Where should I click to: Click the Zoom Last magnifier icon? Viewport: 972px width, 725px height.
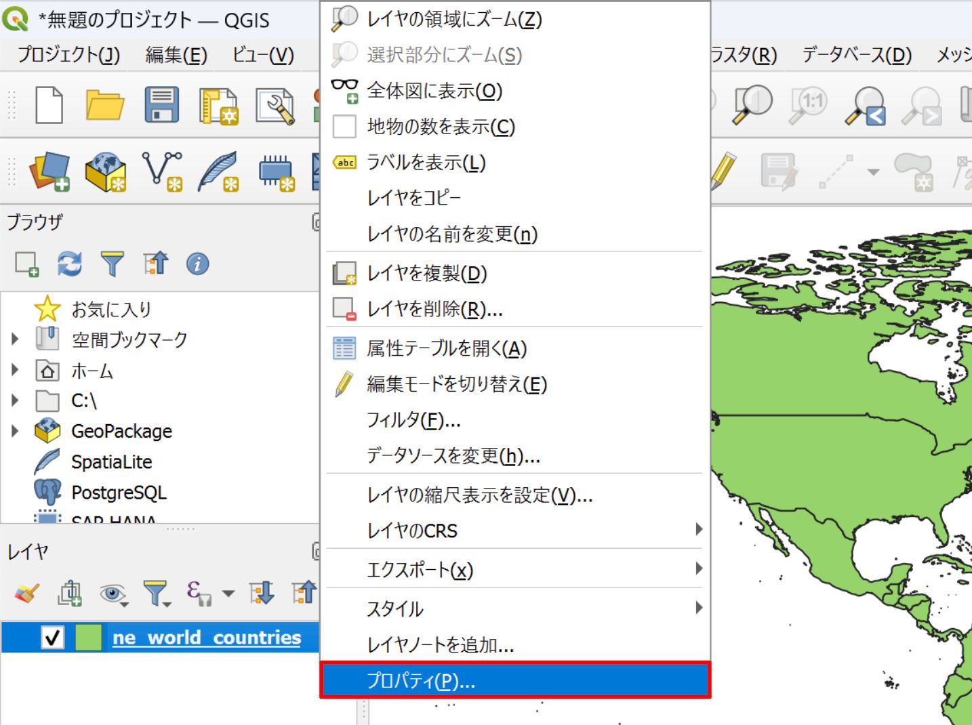pos(866,106)
